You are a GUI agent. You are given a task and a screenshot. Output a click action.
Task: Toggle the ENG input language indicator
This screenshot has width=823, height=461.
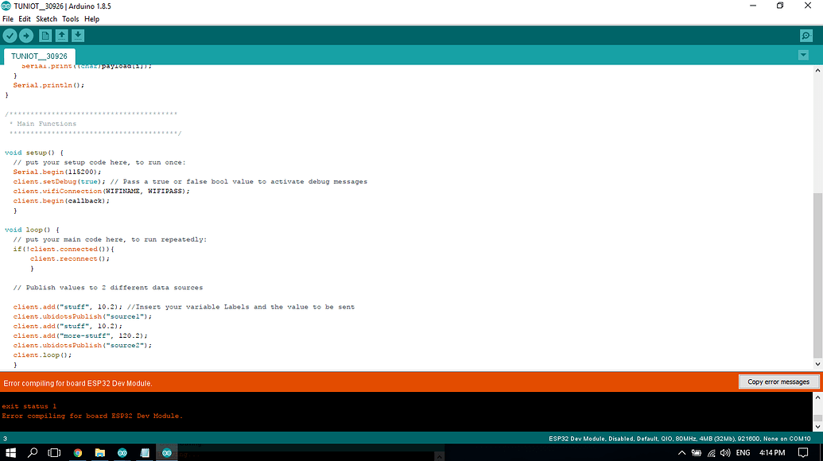[x=743, y=452]
